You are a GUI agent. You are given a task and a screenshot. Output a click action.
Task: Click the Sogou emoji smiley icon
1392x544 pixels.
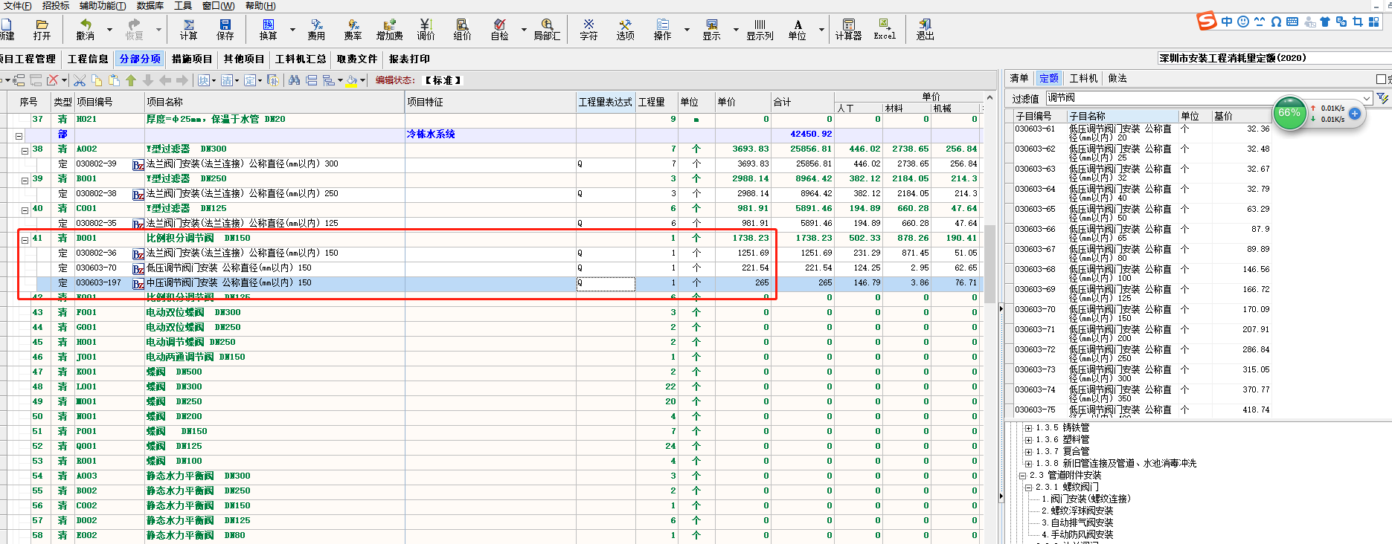tap(1242, 22)
